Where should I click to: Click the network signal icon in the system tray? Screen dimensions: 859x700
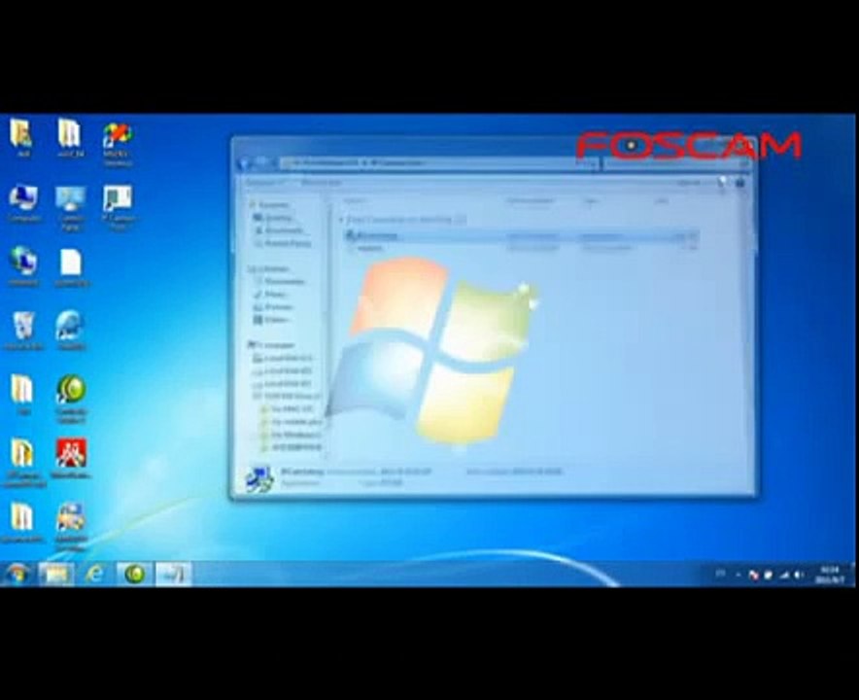click(x=783, y=575)
